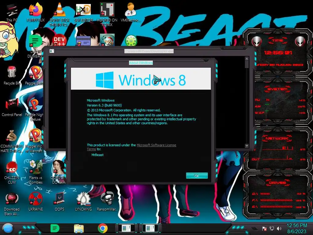This screenshot has height=235, width=313.
Task: Switch to first running window taskbar button
Action: (127, 228)
